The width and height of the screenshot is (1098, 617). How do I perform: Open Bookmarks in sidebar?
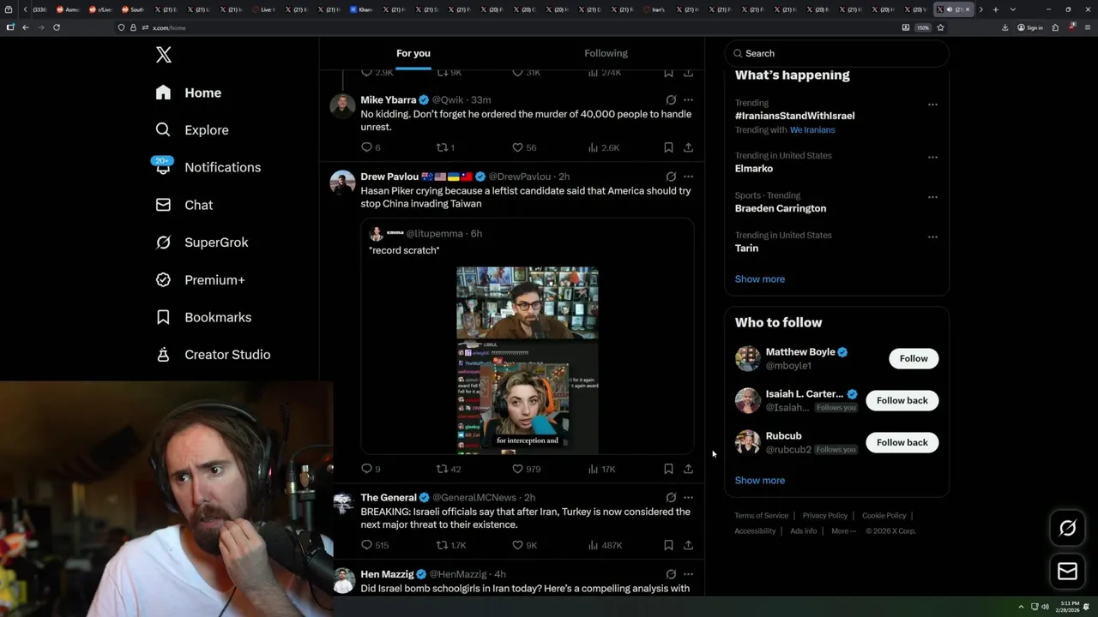[x=203, y=317]
